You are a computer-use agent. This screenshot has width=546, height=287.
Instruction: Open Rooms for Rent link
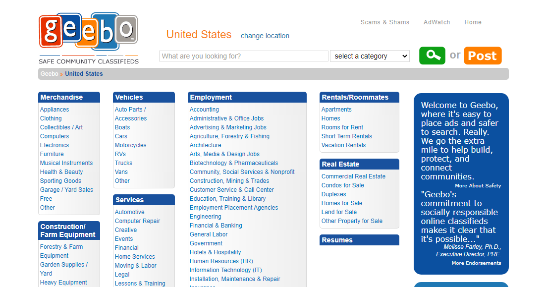[x=342, y=127]
